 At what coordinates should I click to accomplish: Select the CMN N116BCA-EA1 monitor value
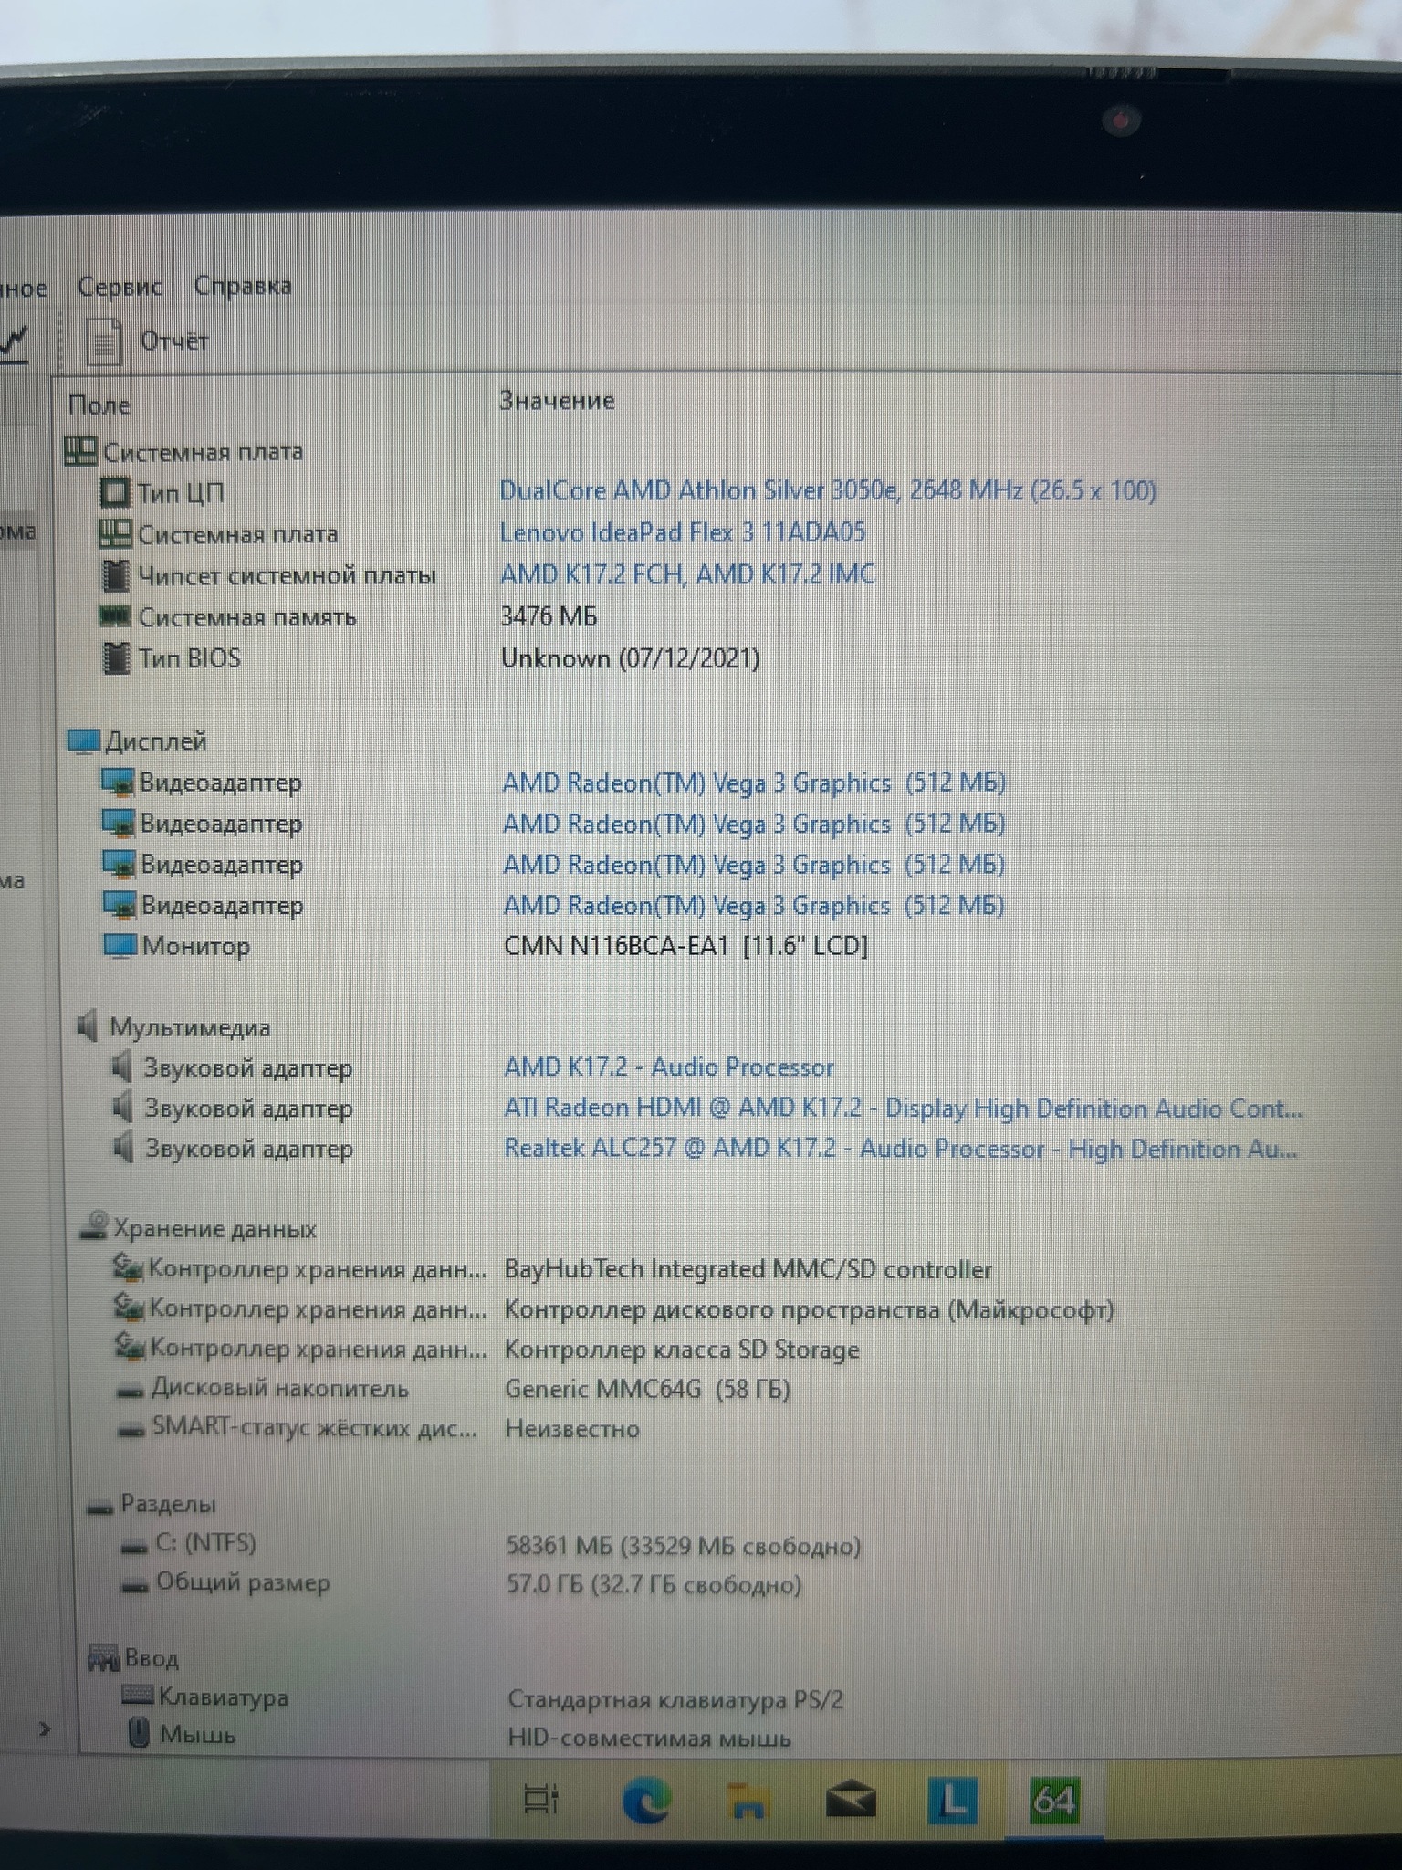pos(686,946)
